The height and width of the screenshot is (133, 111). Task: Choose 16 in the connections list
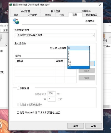[79, 62]
